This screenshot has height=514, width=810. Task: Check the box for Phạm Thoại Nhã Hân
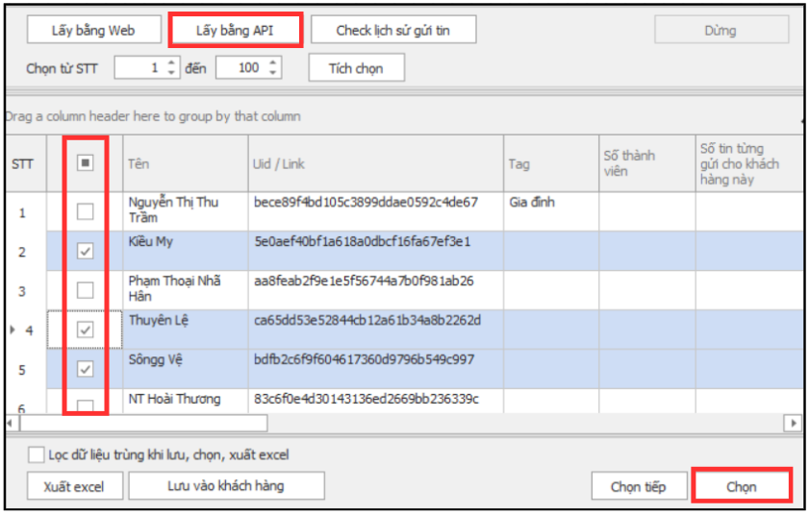click(x=86, y=290)
